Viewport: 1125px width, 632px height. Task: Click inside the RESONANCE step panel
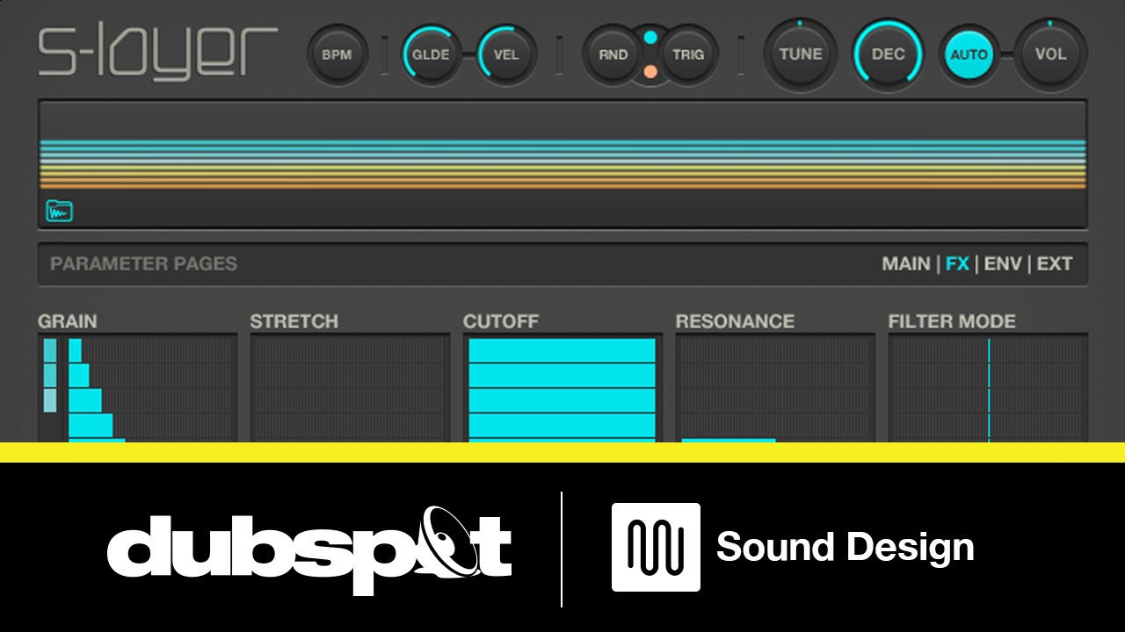(775, 388)
